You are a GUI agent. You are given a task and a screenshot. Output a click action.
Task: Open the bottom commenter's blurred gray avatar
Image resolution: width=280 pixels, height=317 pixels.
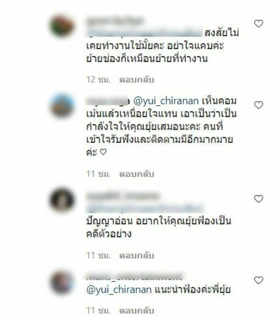(62, 282)
